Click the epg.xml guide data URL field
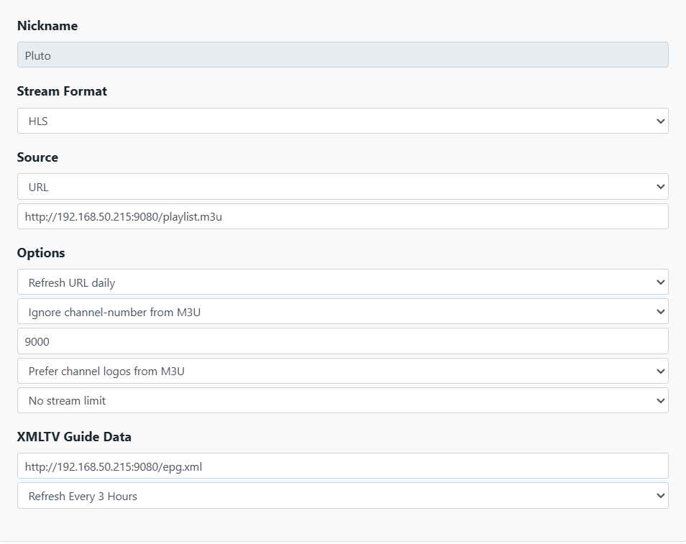Image resolution: width=686 pixels, height=544 pixels. [342, 466]
